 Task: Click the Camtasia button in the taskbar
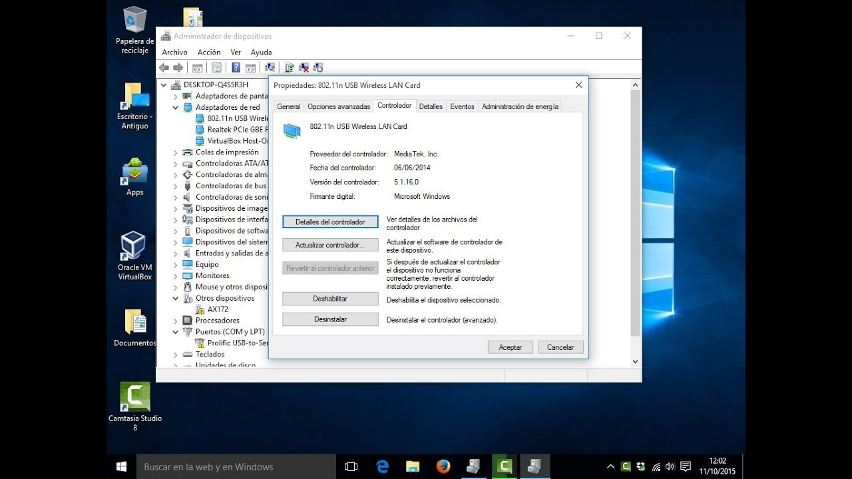coord(505,467)
